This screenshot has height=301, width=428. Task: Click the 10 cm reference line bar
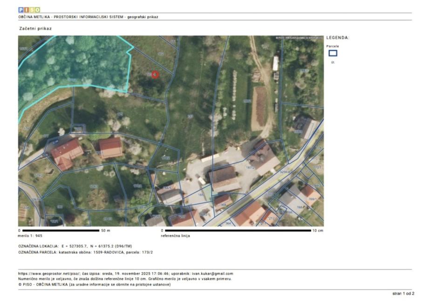coord(238,230)
